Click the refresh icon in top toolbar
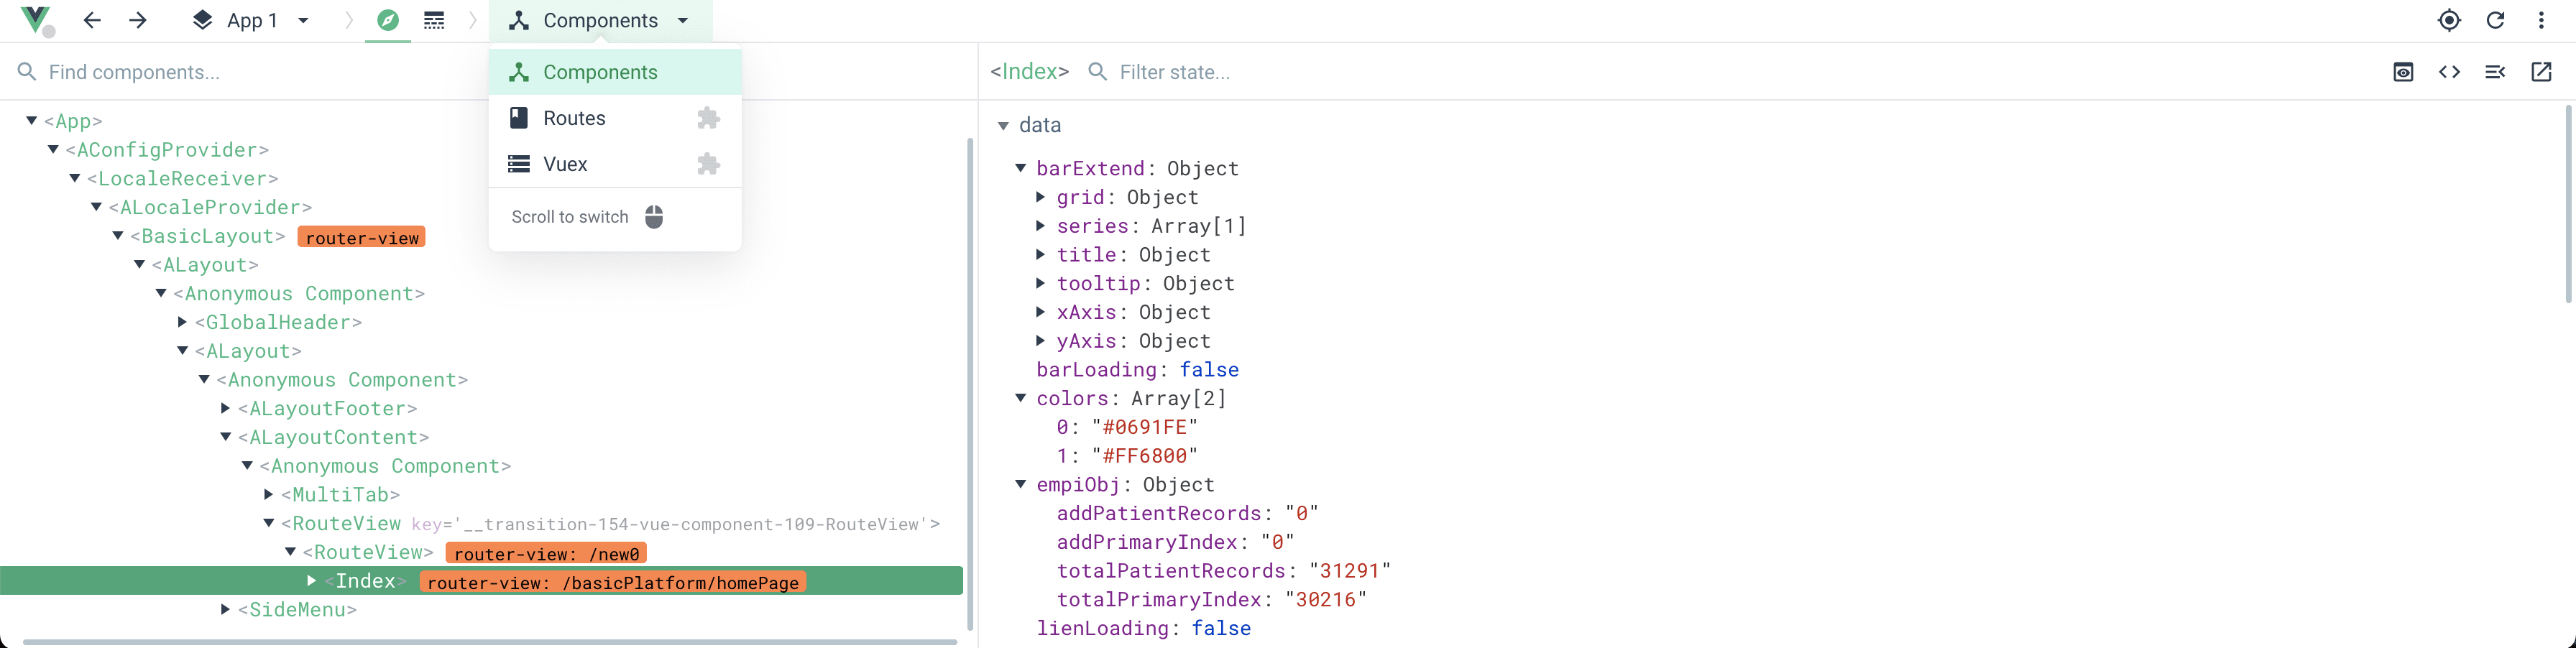The image size is (2576, 648). click(x=2495, y=20)
